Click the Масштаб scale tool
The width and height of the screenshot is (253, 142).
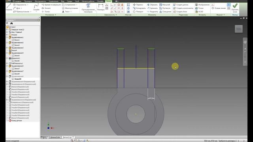pos(164,5)
